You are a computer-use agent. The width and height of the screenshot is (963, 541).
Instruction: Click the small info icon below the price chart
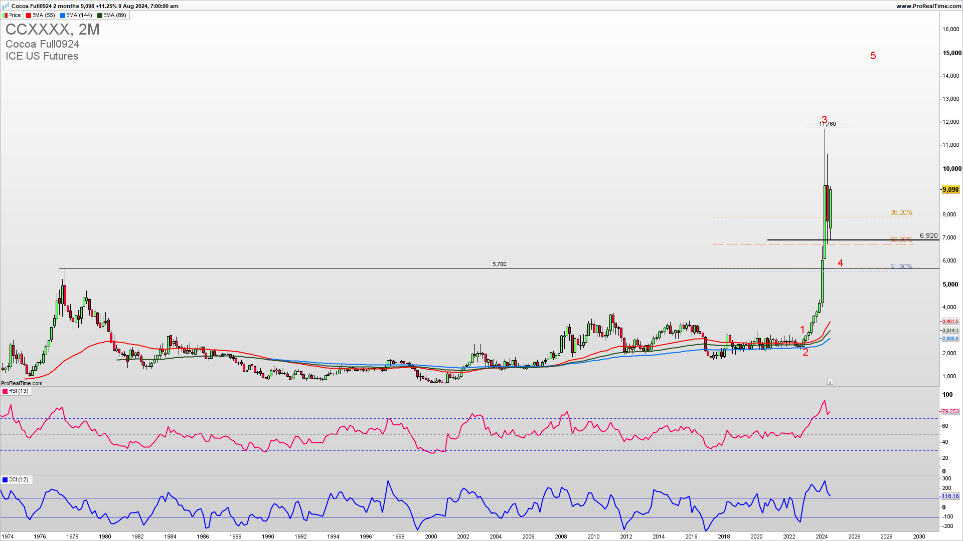coord(830,382)
